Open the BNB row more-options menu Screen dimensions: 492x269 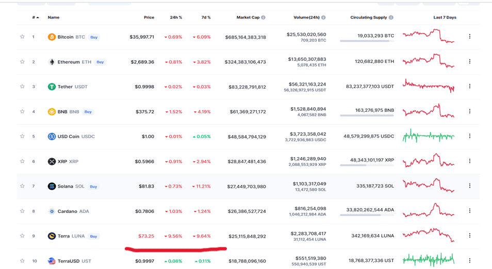(x=470, y=111)
